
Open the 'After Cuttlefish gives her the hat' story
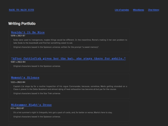coord(68,58)
